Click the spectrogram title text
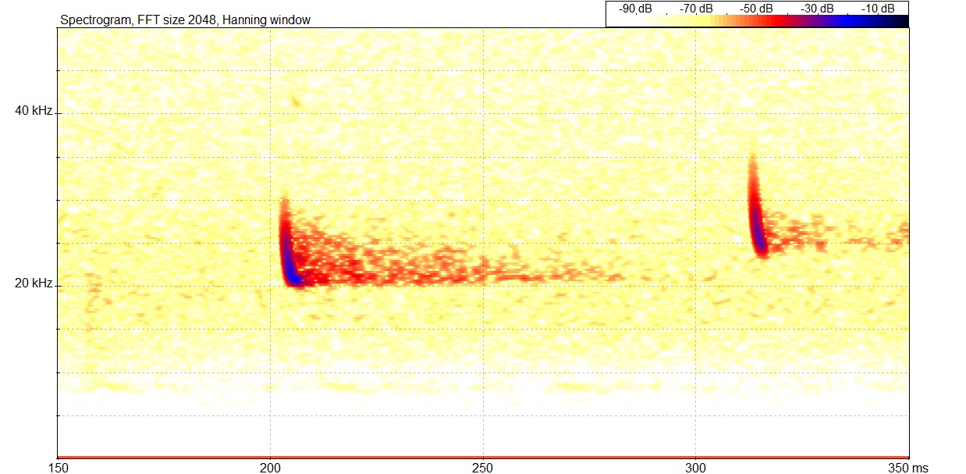Image resolution: width=966 pixels, height=474 pixels. pyautogui.click(x=185, y=20)
